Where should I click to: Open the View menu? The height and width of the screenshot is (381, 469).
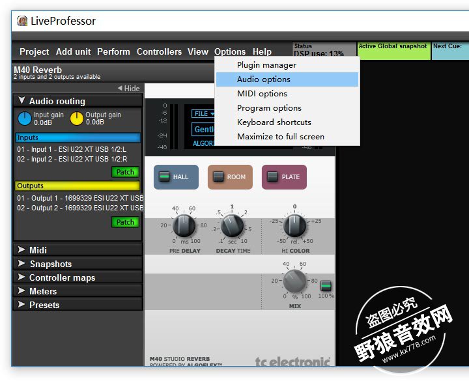(x=198, y=51)
